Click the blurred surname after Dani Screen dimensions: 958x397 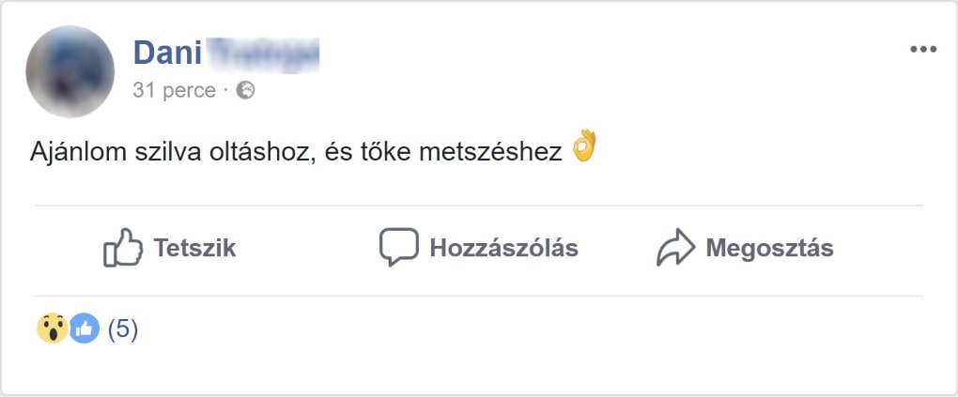[x=263, y=53]
